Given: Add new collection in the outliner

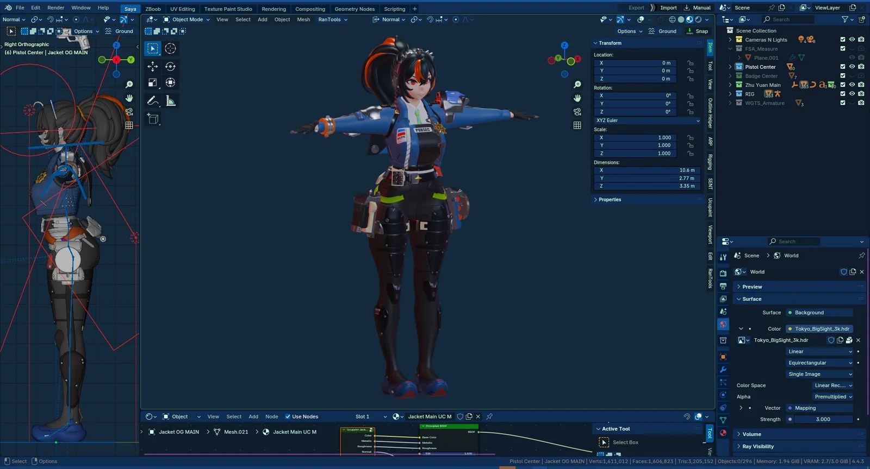Looking at the screenshot, I should [861, 20].
